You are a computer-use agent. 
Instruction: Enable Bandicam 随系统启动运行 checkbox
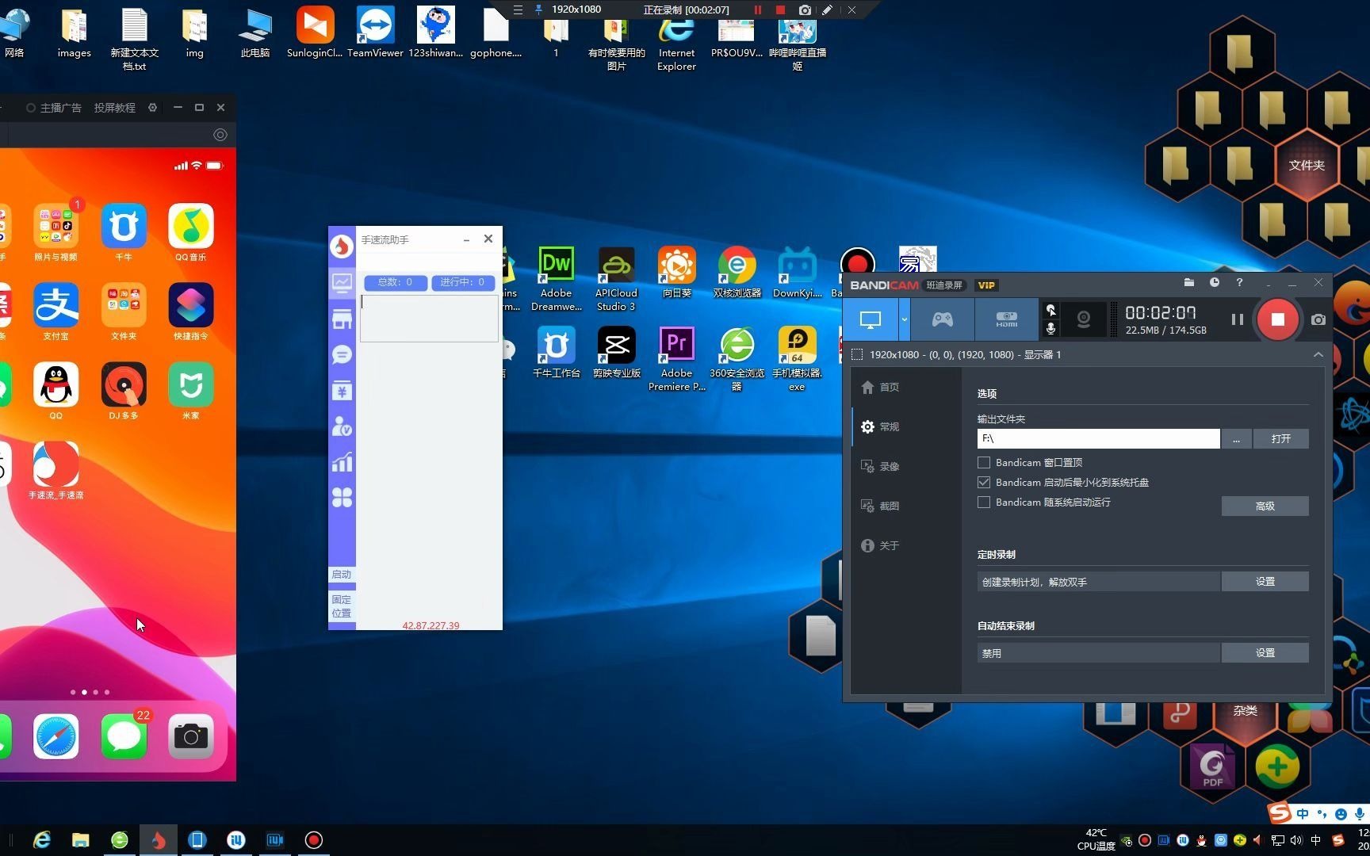coord(984,502)
